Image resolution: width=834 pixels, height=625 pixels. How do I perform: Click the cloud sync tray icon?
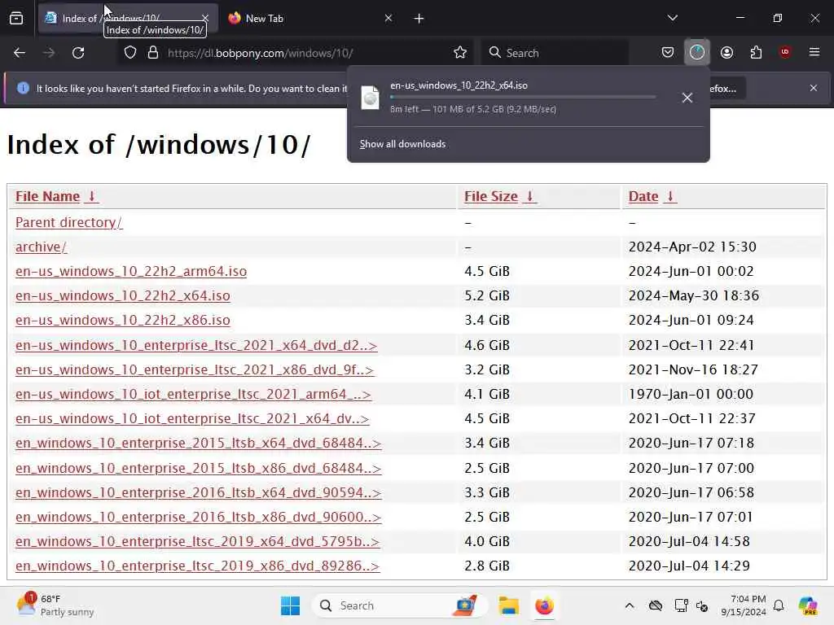coord(656,605)
